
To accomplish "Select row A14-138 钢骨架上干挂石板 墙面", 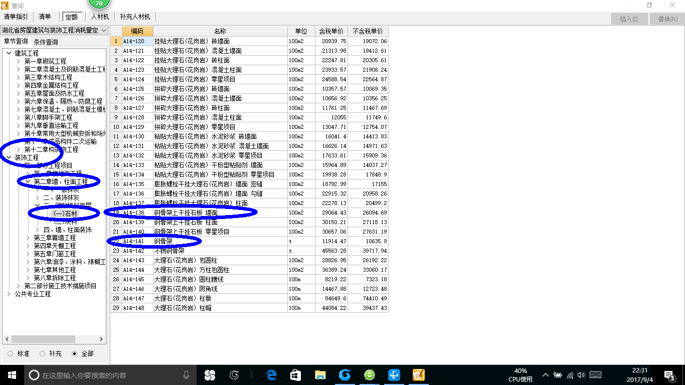I will 249,213.
